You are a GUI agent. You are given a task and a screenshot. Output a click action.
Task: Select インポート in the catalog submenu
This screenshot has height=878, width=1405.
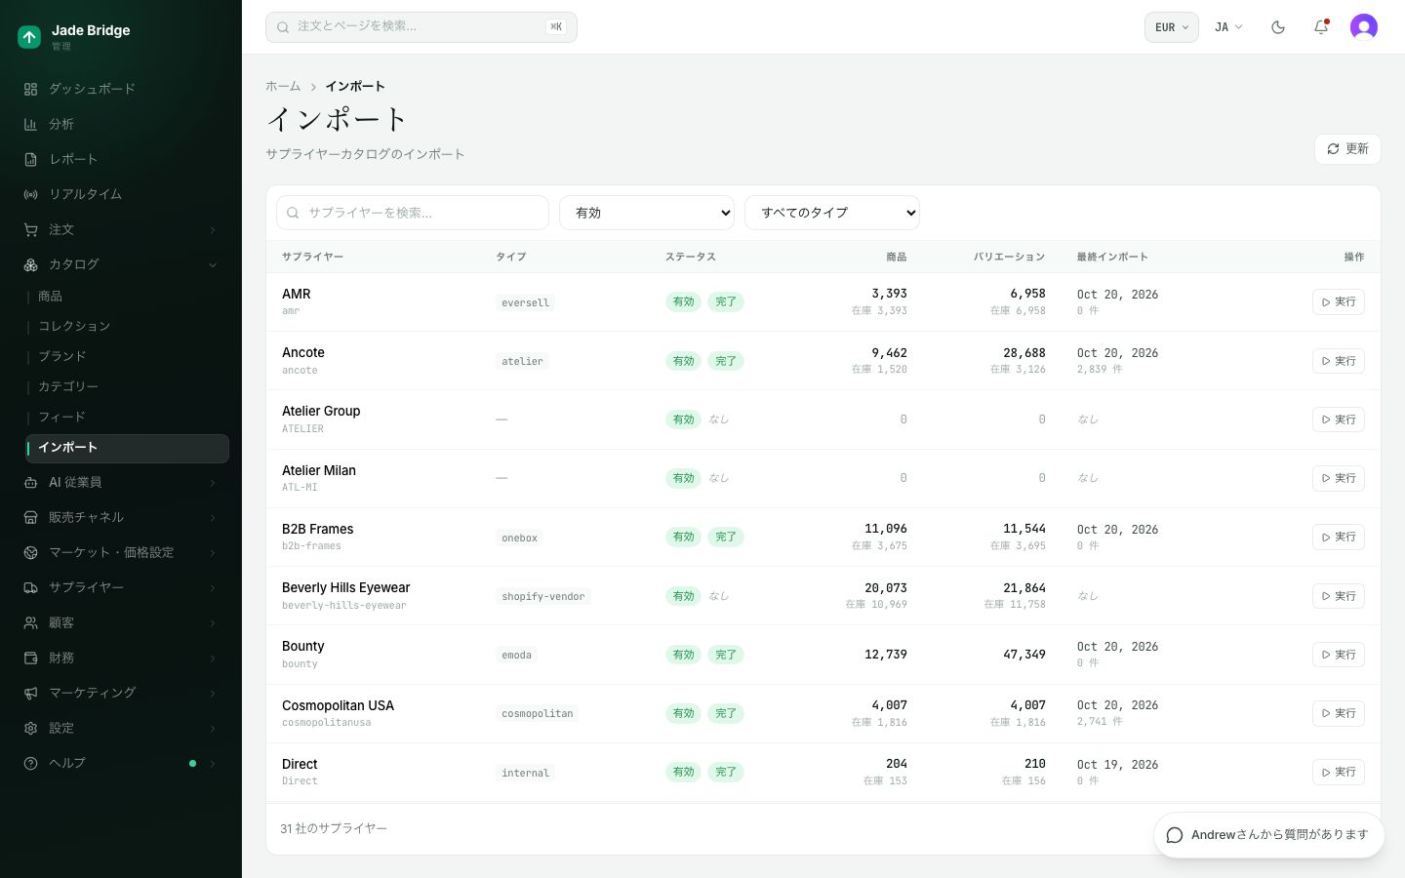(x=128, y=448)
